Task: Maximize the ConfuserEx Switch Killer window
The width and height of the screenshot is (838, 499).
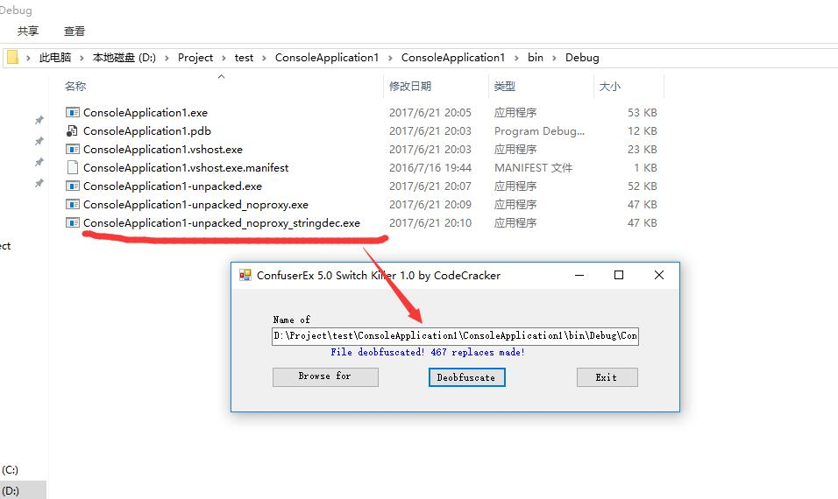Action: pos(619,275)
